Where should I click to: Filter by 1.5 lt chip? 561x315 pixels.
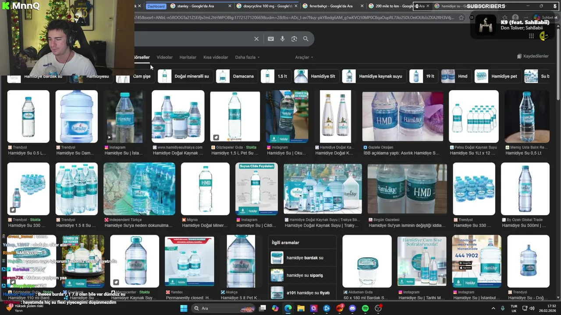(276, 76)
